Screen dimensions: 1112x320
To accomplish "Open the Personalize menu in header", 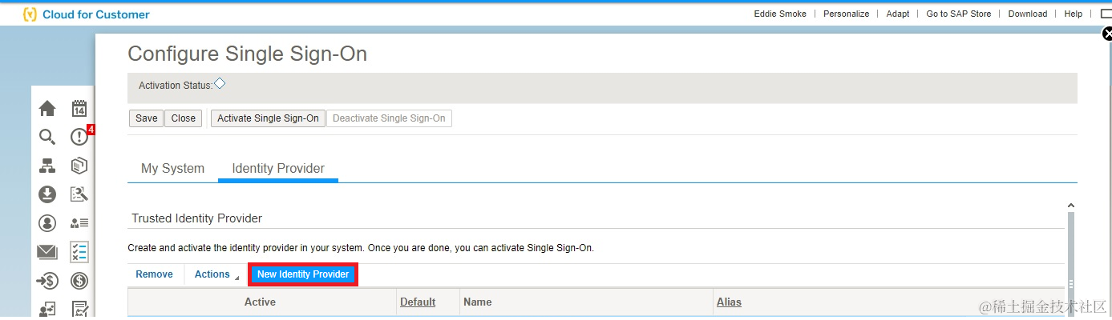I will (846, 14).
